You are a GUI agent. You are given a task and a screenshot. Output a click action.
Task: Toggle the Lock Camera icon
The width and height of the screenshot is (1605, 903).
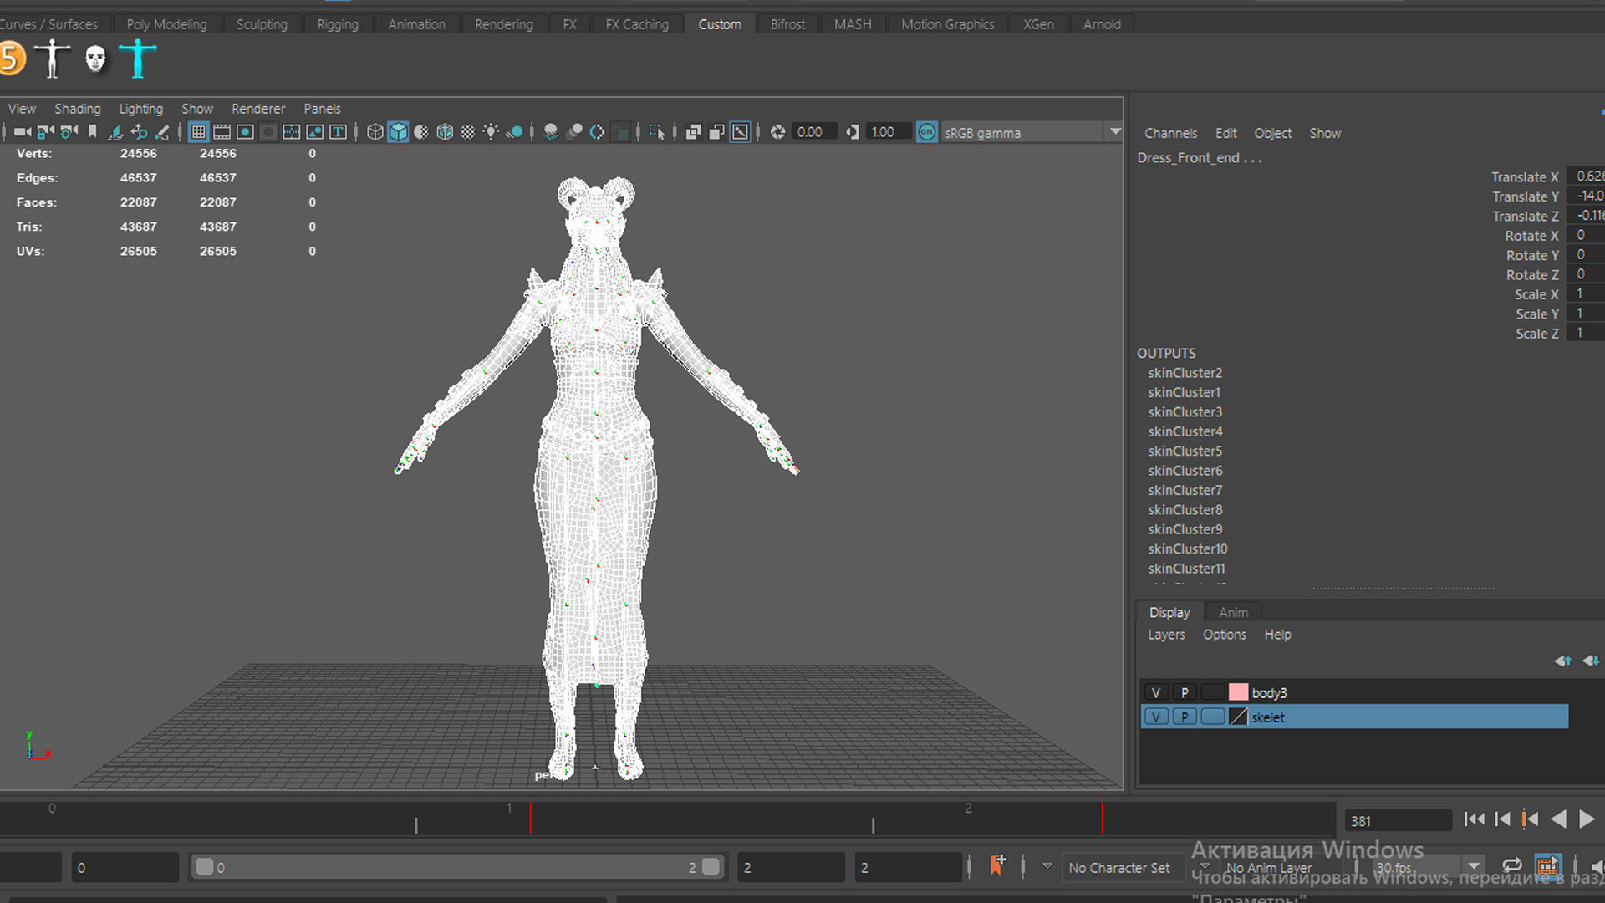click(x=46, y=132)
